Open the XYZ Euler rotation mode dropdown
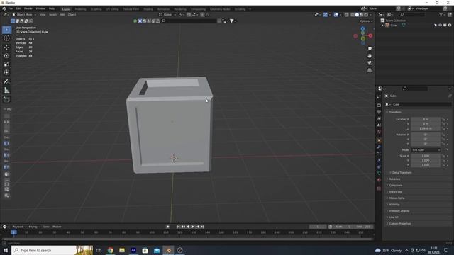This screenshot has width=454, height=255. pos(426,150)
